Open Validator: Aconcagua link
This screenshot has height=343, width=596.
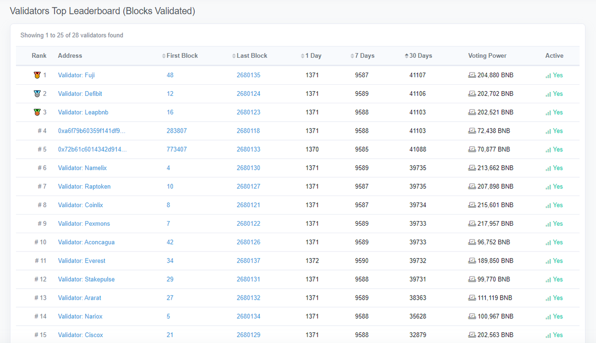[x=86, y=242]
